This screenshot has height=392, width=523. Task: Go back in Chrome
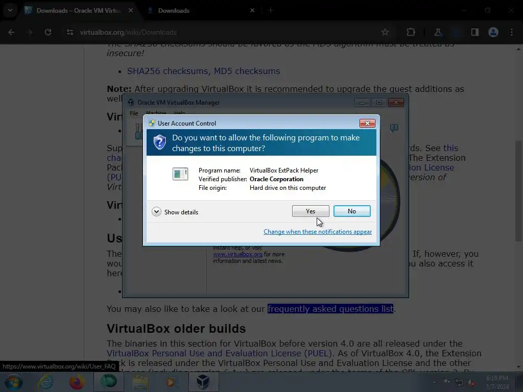point(11,32)
